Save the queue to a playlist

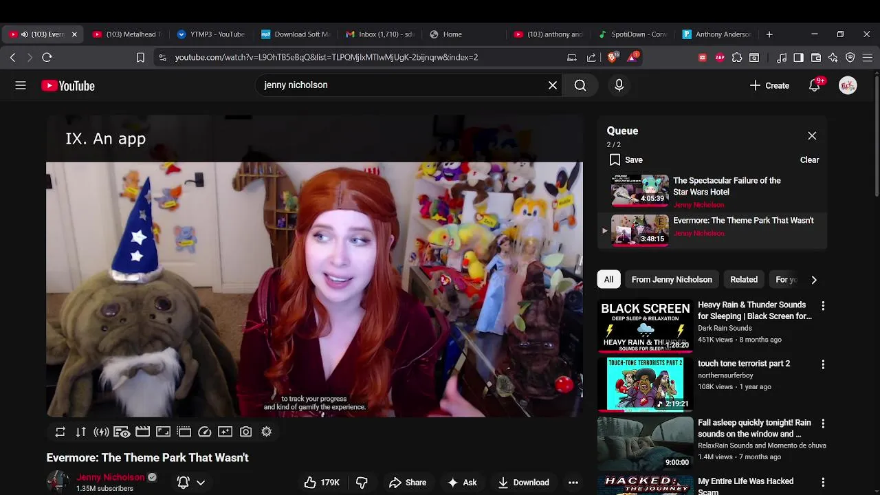point(626,159)
